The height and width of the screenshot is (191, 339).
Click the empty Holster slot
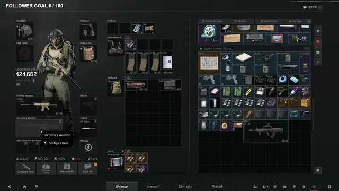pos(88,106)
